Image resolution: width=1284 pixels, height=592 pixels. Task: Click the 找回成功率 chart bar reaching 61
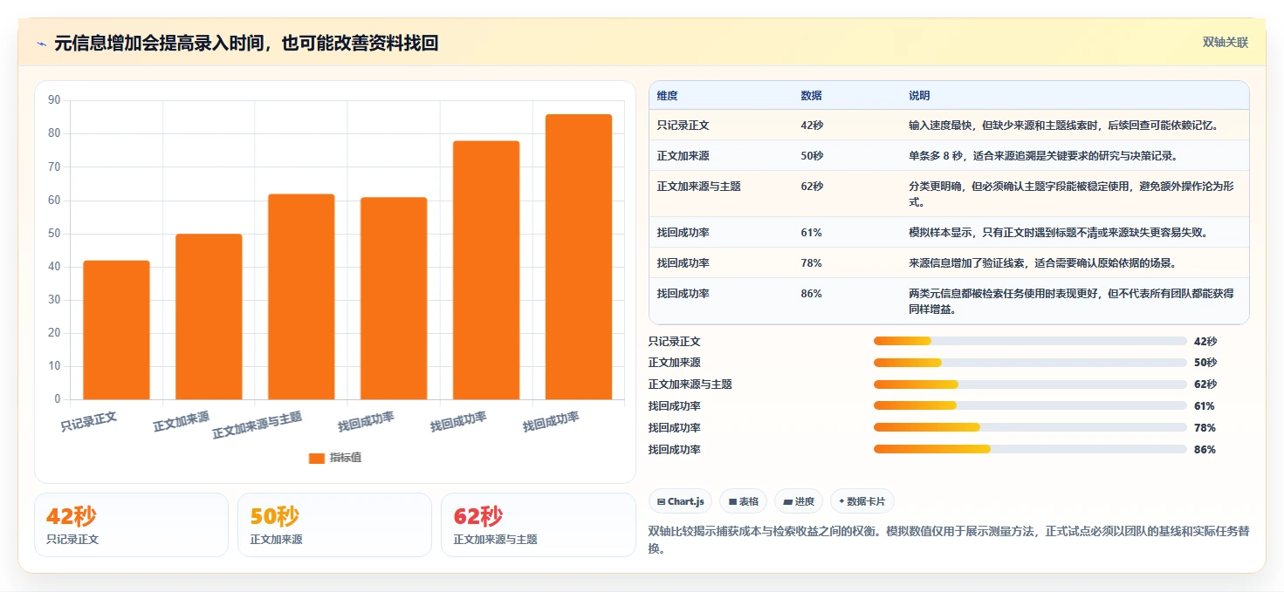(x=394, y=298)
